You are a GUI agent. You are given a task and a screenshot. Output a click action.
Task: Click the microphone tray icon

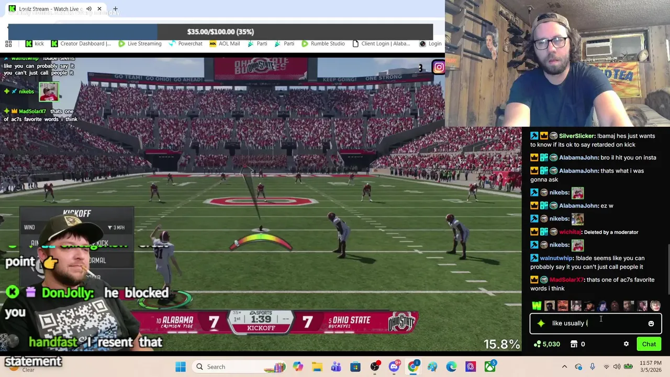[x=592, y=367]
